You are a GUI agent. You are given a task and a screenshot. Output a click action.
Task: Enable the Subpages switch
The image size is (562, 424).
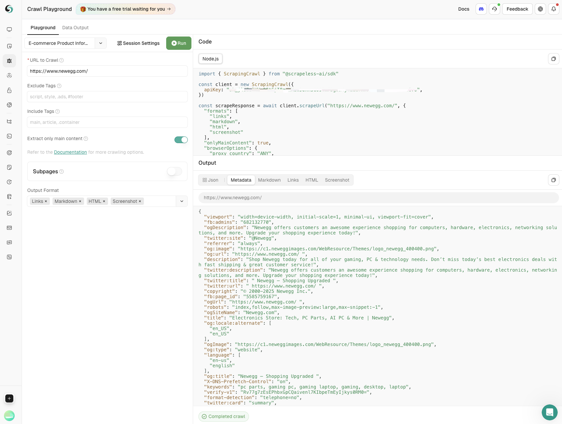(x=174, y=171)
